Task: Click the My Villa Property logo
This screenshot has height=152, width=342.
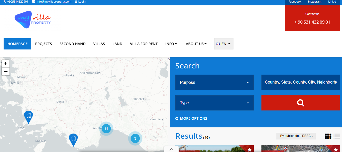Action: [33, 19]
